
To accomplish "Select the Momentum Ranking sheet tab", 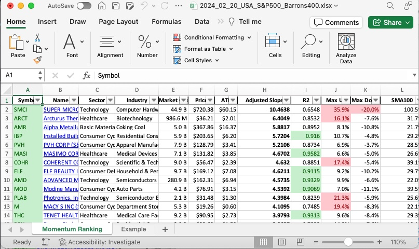I will 72,229.
